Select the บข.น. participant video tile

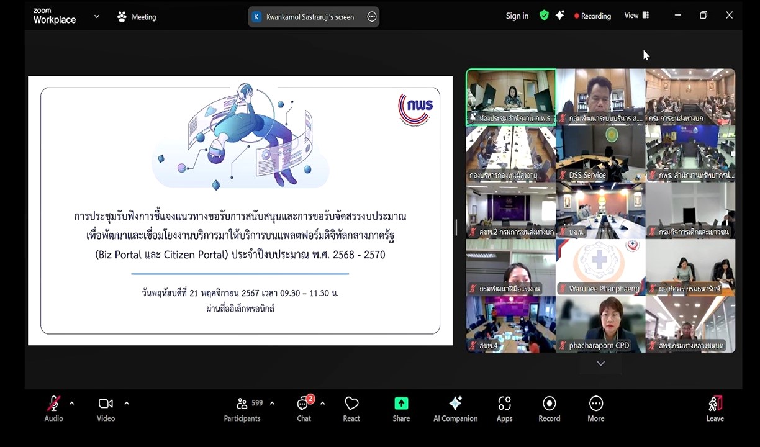[600, 210]
